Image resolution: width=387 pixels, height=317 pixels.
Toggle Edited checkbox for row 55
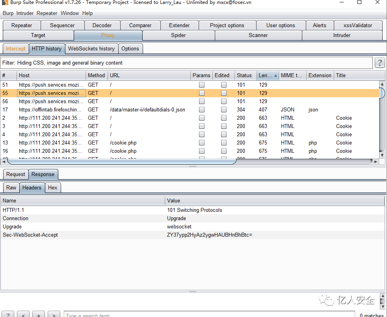click(224, 93)
